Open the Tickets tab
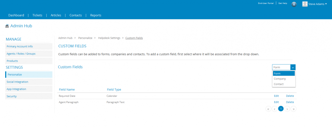Image resolution: width=332 pixels, height=127 pixels. click(37, 15)
